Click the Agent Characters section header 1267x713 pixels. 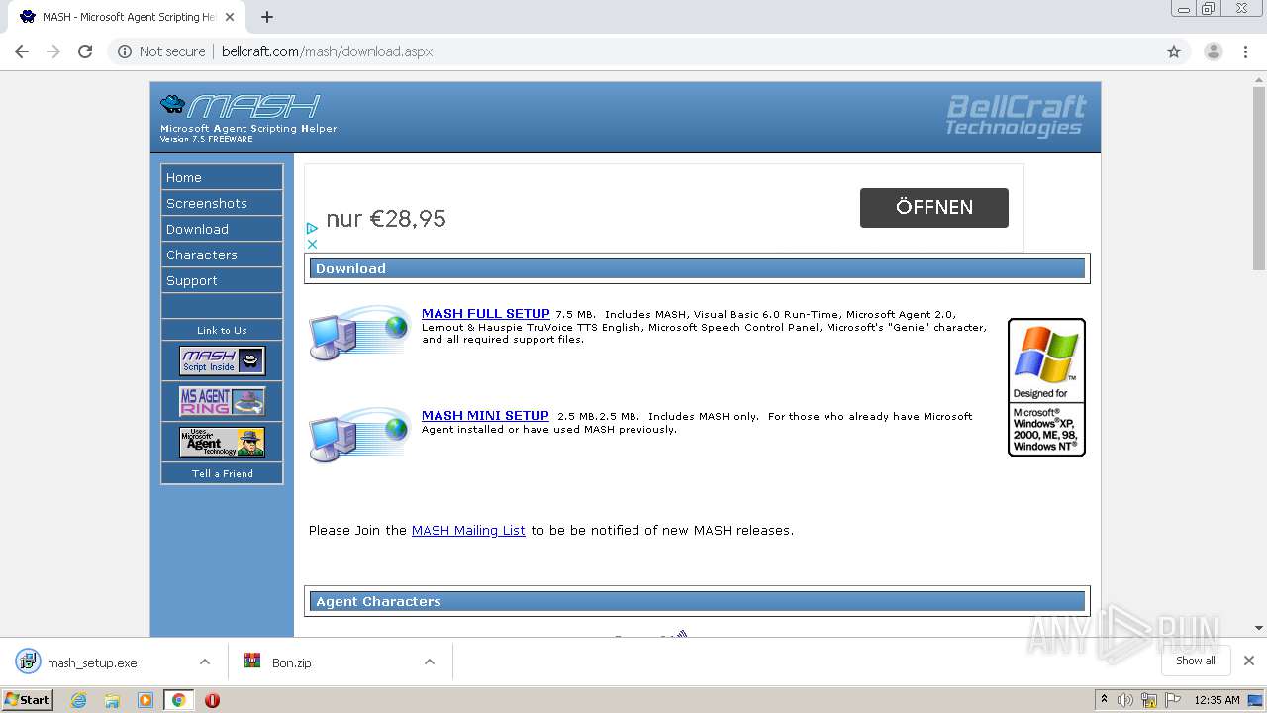coord(697,601)
